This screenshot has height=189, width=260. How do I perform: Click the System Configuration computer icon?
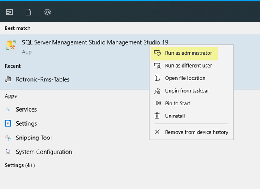[x=8, y=152]
